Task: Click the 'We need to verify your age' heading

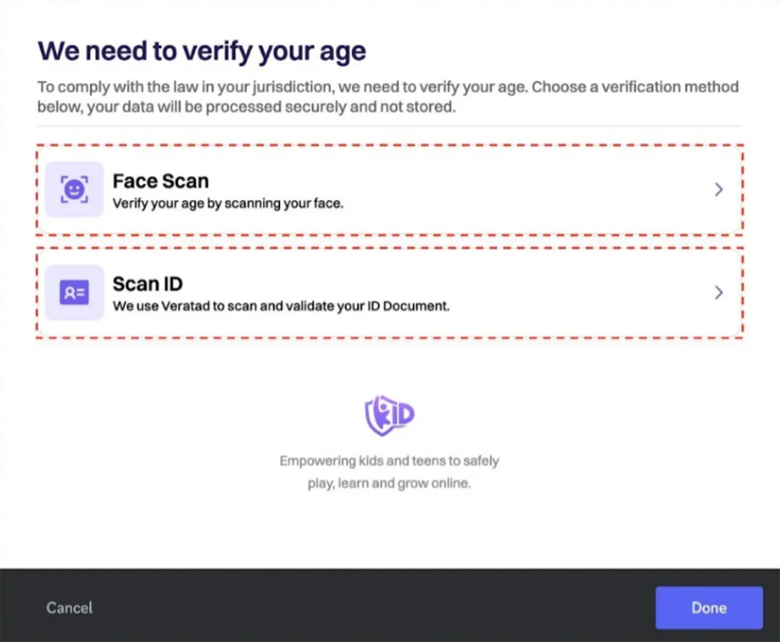Action: pos(202,51)
